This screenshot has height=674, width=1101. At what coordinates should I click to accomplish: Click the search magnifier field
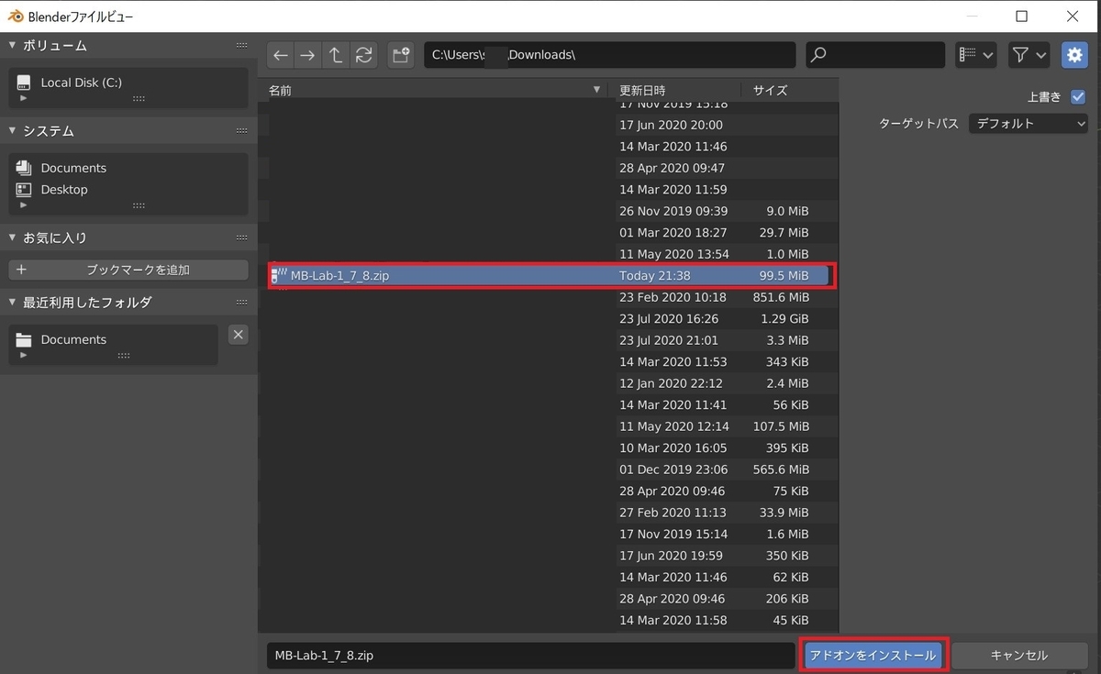(x=875, y=55)
